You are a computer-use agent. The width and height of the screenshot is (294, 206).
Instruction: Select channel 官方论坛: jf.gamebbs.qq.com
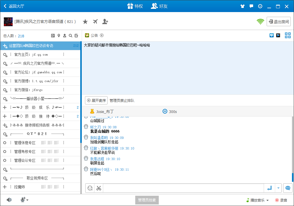(40, 72)
